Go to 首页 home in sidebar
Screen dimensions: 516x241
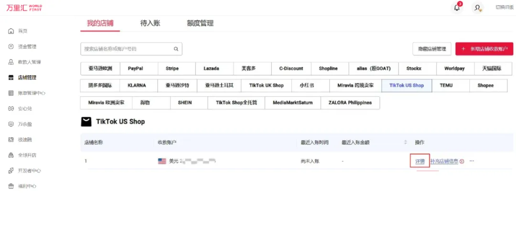pos(22,31)
